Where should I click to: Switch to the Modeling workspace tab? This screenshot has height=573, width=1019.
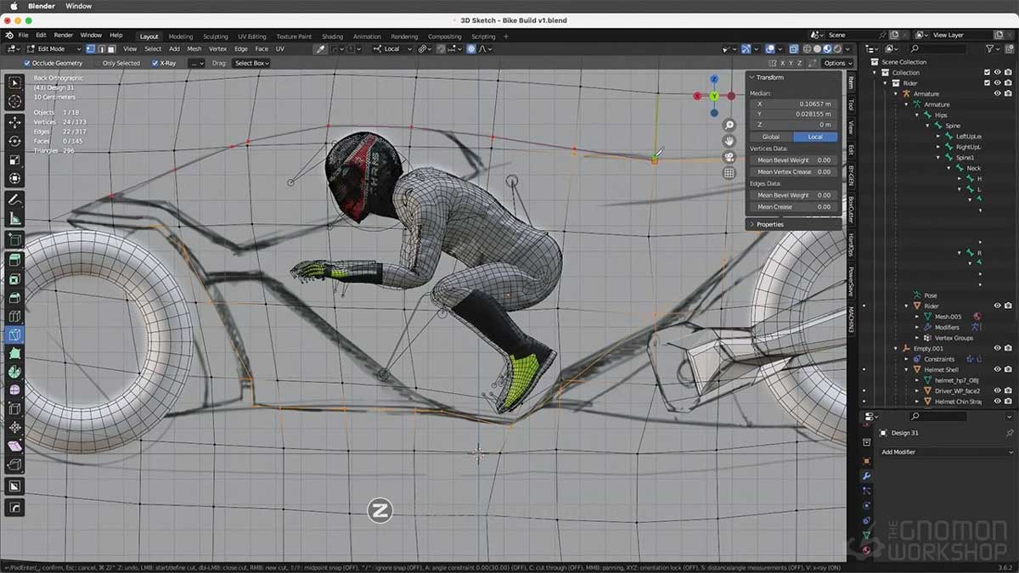[180, 37]
